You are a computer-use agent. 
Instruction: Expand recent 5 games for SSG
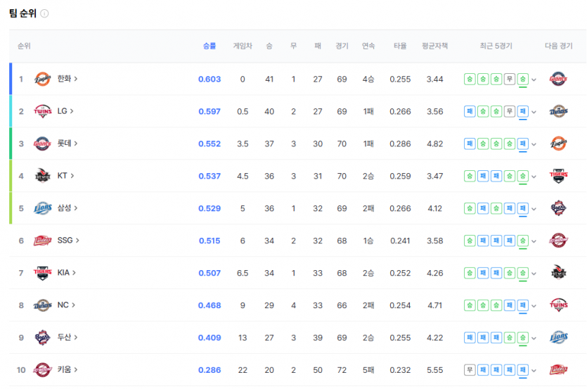tap(534, 241)
